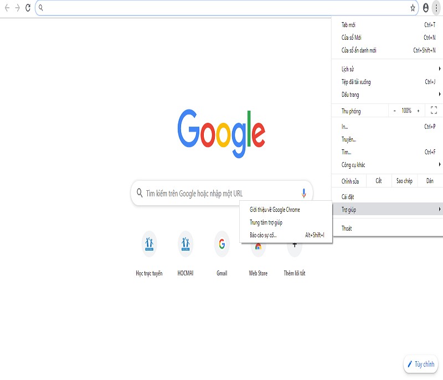
Task: Click the 100% zoom value
Action: pyautogui.click(x=406, y=111)
